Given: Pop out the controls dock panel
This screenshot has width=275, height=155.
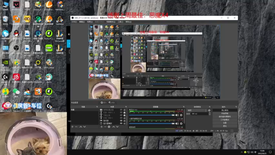Looking at the screenshot, I should (236, 107).
